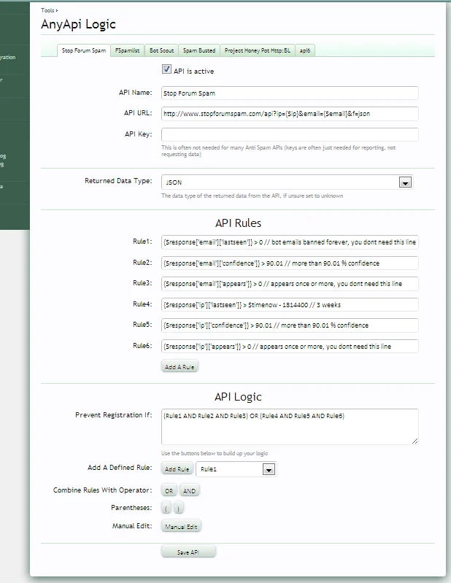The height and width of the screenshot is (583, 451).
Task: Click the API Logic section heading
Action: click(x=238, y=397)
